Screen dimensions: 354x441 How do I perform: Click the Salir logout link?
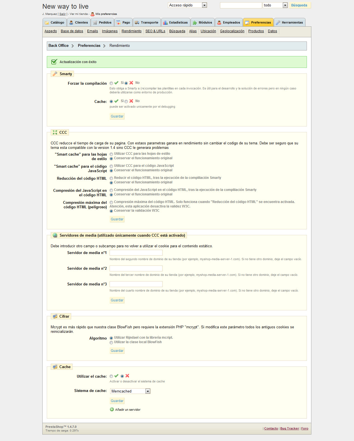pyautogui.click(x=63, y=14)
